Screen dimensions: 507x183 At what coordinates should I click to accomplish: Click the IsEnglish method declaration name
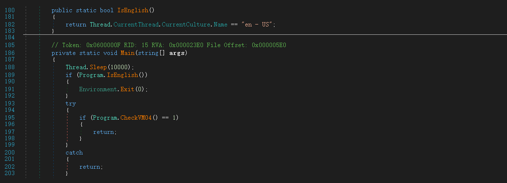pos(133,10)
